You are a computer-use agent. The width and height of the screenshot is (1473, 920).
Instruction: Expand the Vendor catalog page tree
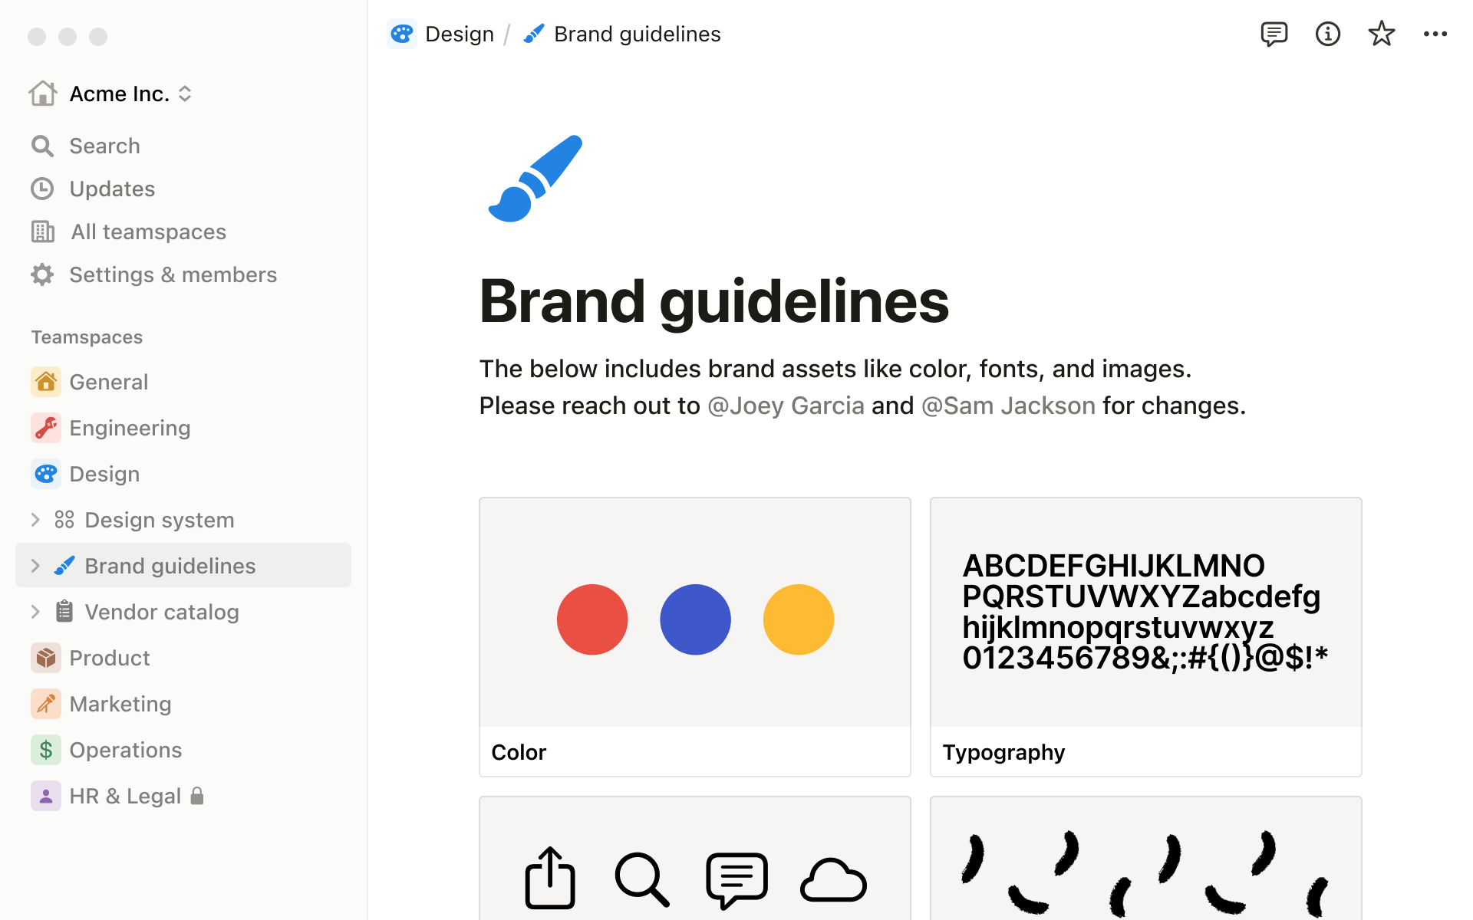pyautogui.click(x=35, y=612)
